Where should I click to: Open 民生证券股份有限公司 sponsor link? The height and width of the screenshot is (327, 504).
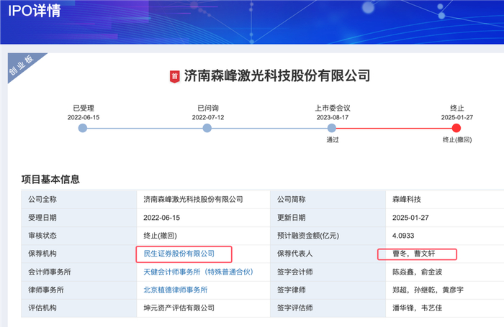point(179,254)
